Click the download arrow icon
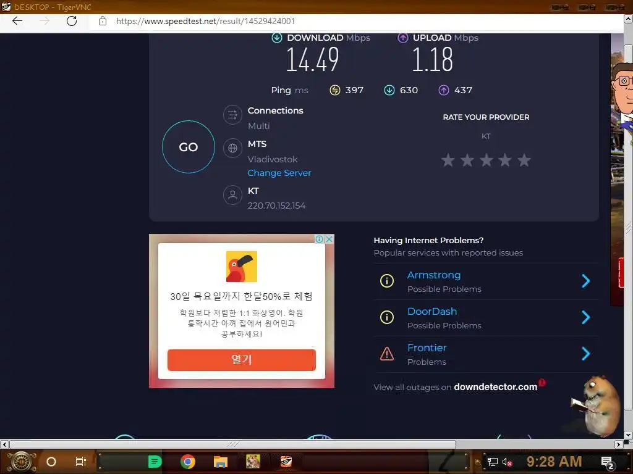Screen dimensions: 633x474 tap(277, 38)
